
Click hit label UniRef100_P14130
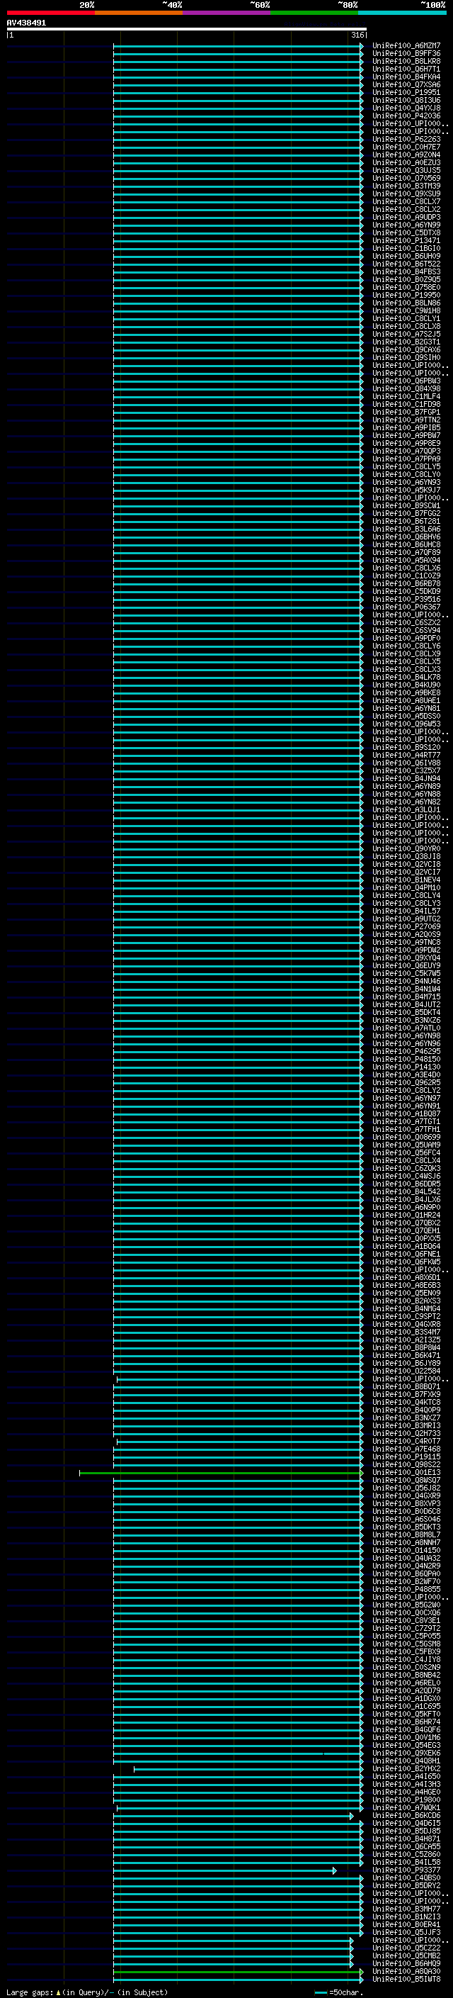[406, 1067]
